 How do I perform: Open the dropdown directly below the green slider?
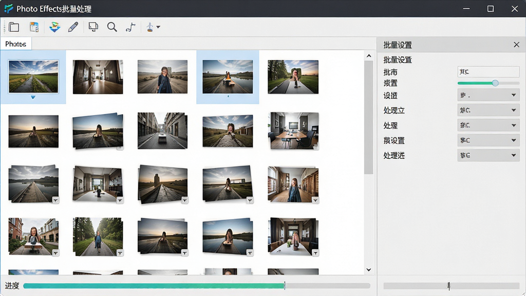488,95
